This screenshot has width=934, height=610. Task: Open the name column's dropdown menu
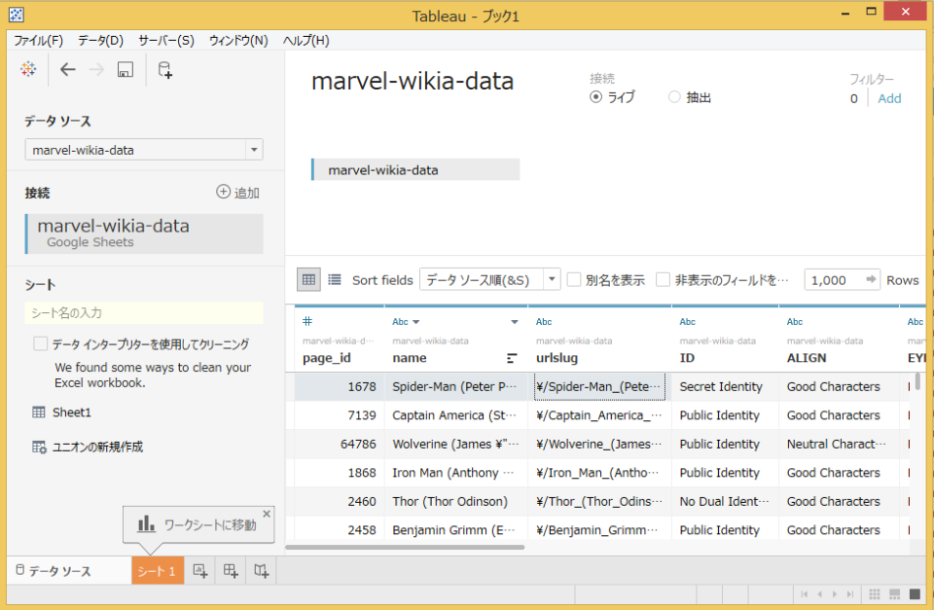tap(516, 321)
